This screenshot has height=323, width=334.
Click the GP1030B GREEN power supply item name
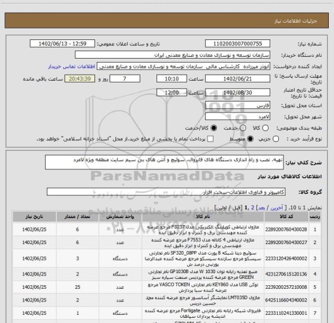(203, 274)
